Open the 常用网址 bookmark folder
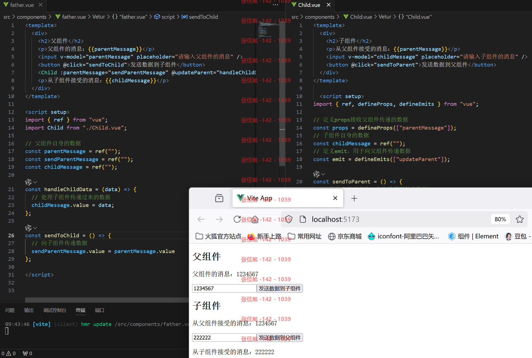This screenshot has width=532, height=358. (305, 236)
